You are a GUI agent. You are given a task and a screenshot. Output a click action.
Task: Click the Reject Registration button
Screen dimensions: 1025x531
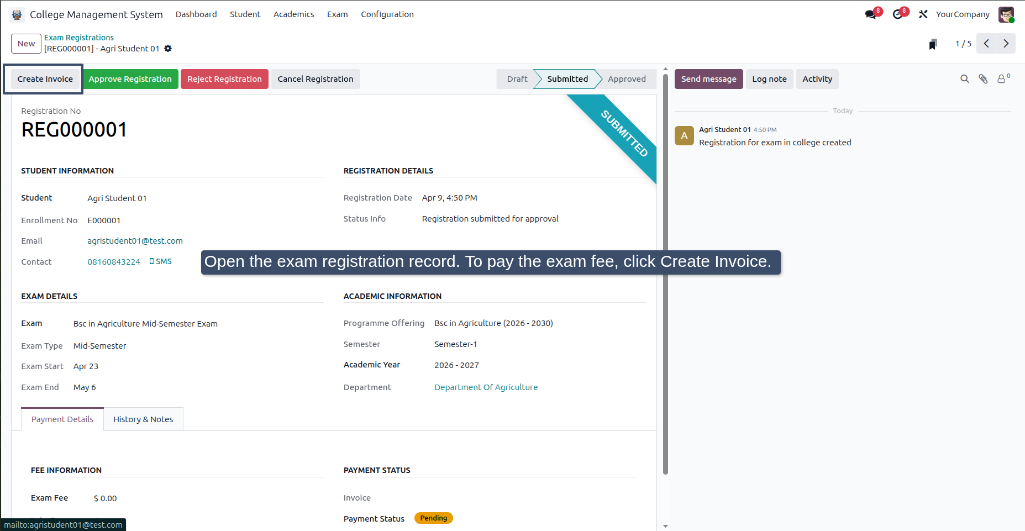point(224,79)
